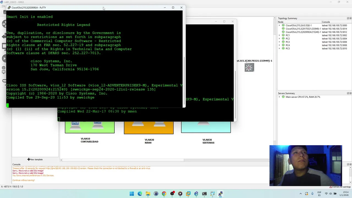Expand the PC1 node in Topology Summary
The image size is (352, 198).
[x=279, y=35]
